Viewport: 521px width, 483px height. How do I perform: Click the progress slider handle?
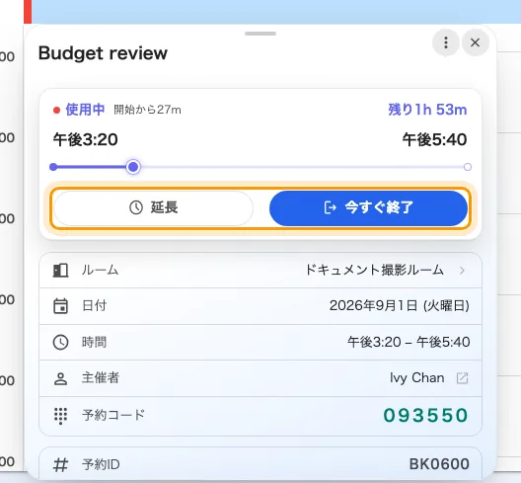(133, 167)
